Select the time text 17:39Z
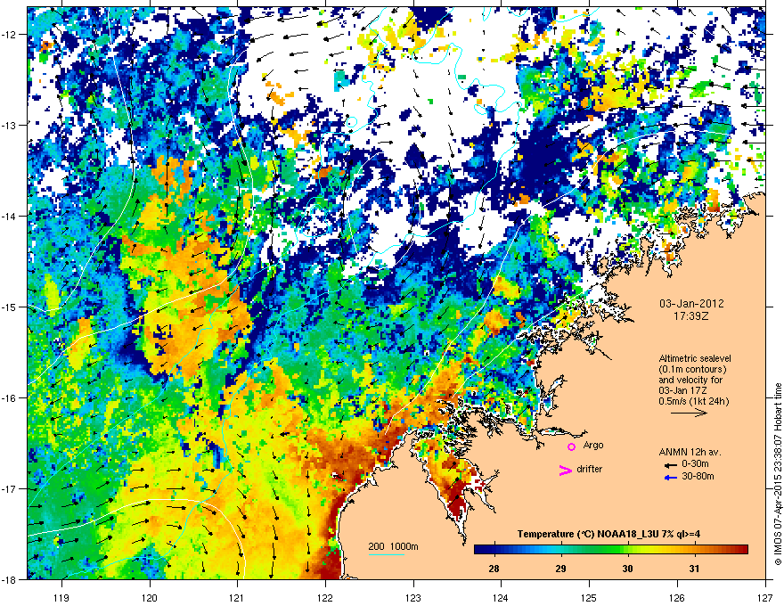 [691, 316]
